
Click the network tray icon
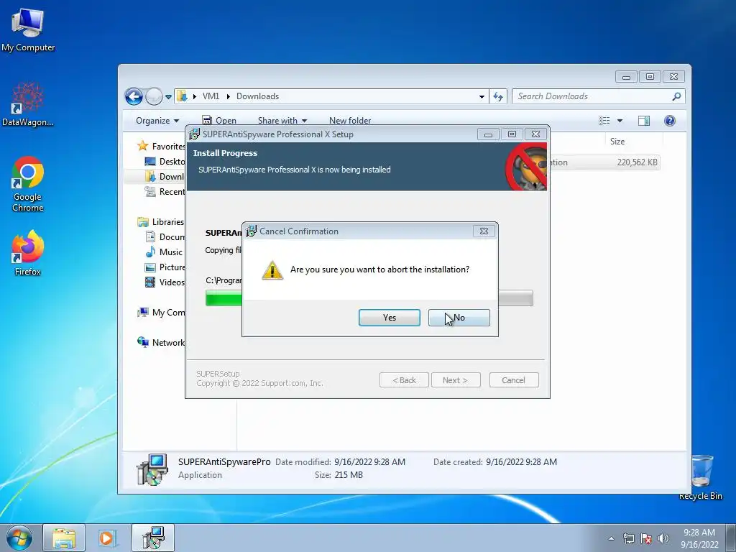point(628,538)
